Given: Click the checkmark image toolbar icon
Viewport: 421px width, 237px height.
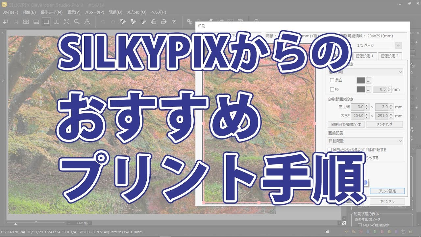Looking at the screenshot, I should point(174,22).
